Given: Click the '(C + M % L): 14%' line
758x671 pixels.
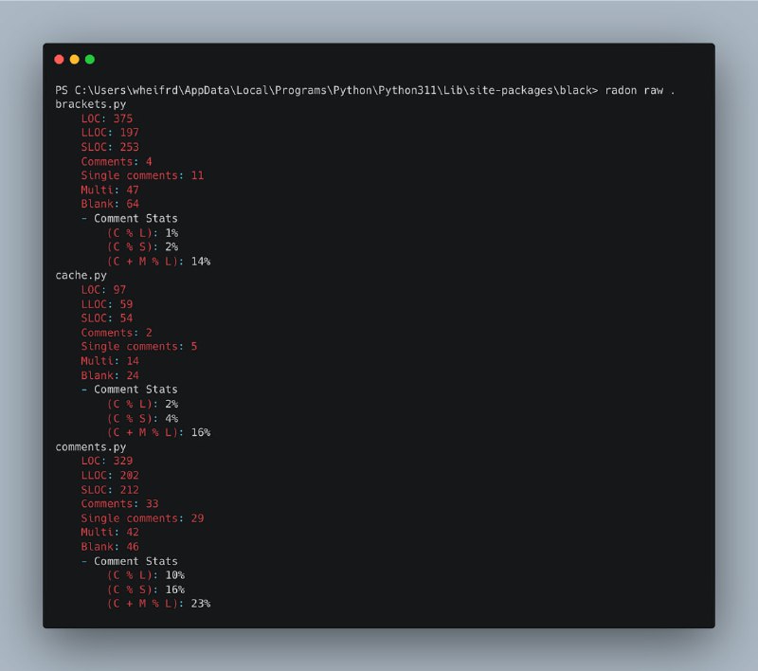Looking at the screenshot, I should (159, 262).
